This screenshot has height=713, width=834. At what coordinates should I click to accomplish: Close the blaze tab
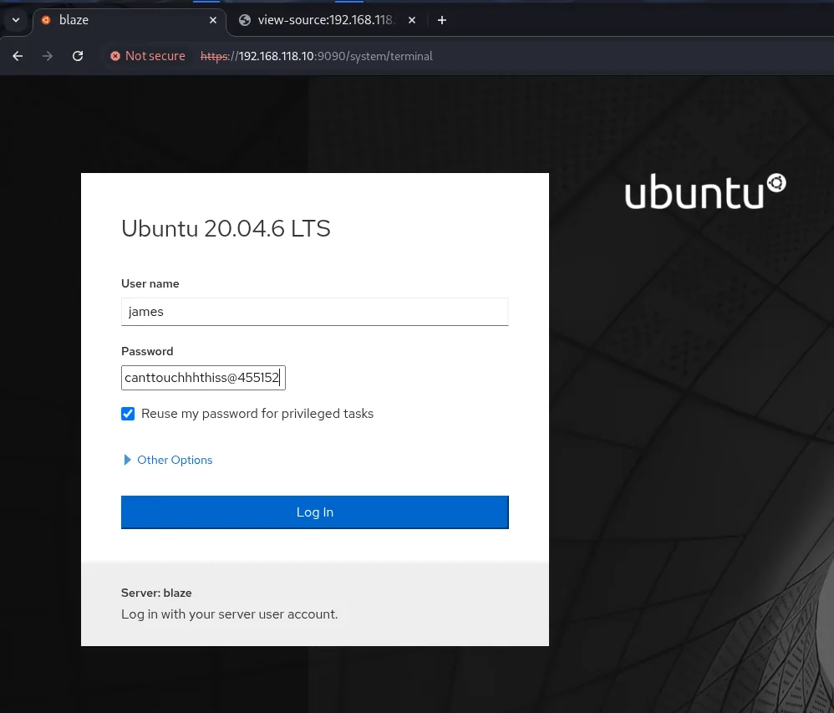[x=213, y=20]
